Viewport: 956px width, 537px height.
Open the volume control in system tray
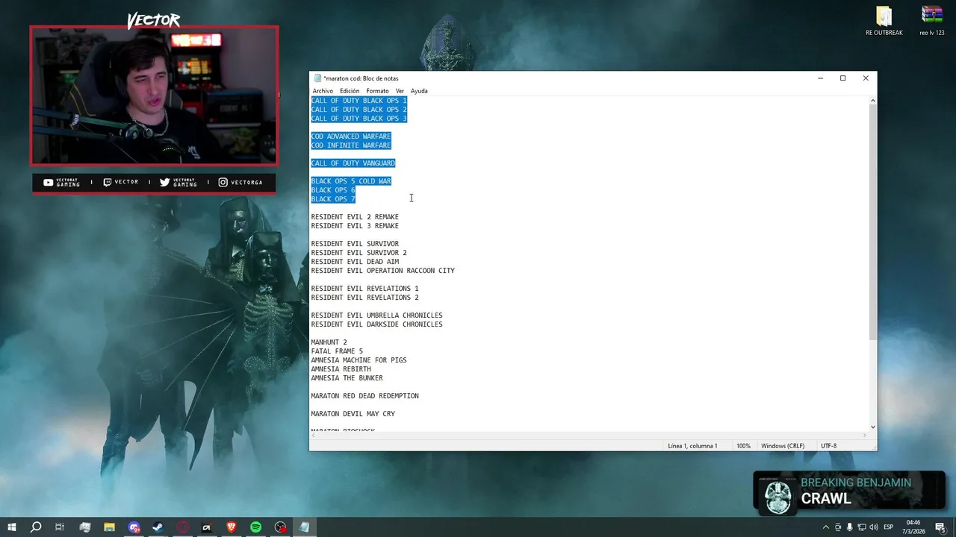[x=873, y=527]
